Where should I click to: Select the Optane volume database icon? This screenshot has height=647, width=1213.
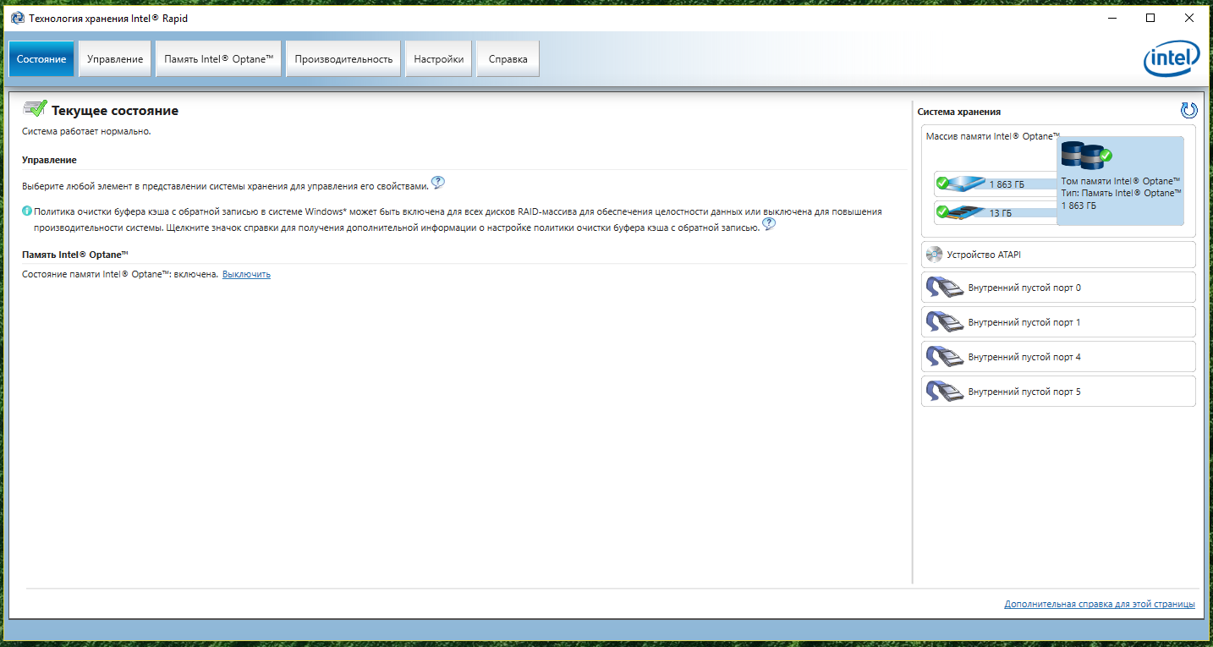point(1086,156)
